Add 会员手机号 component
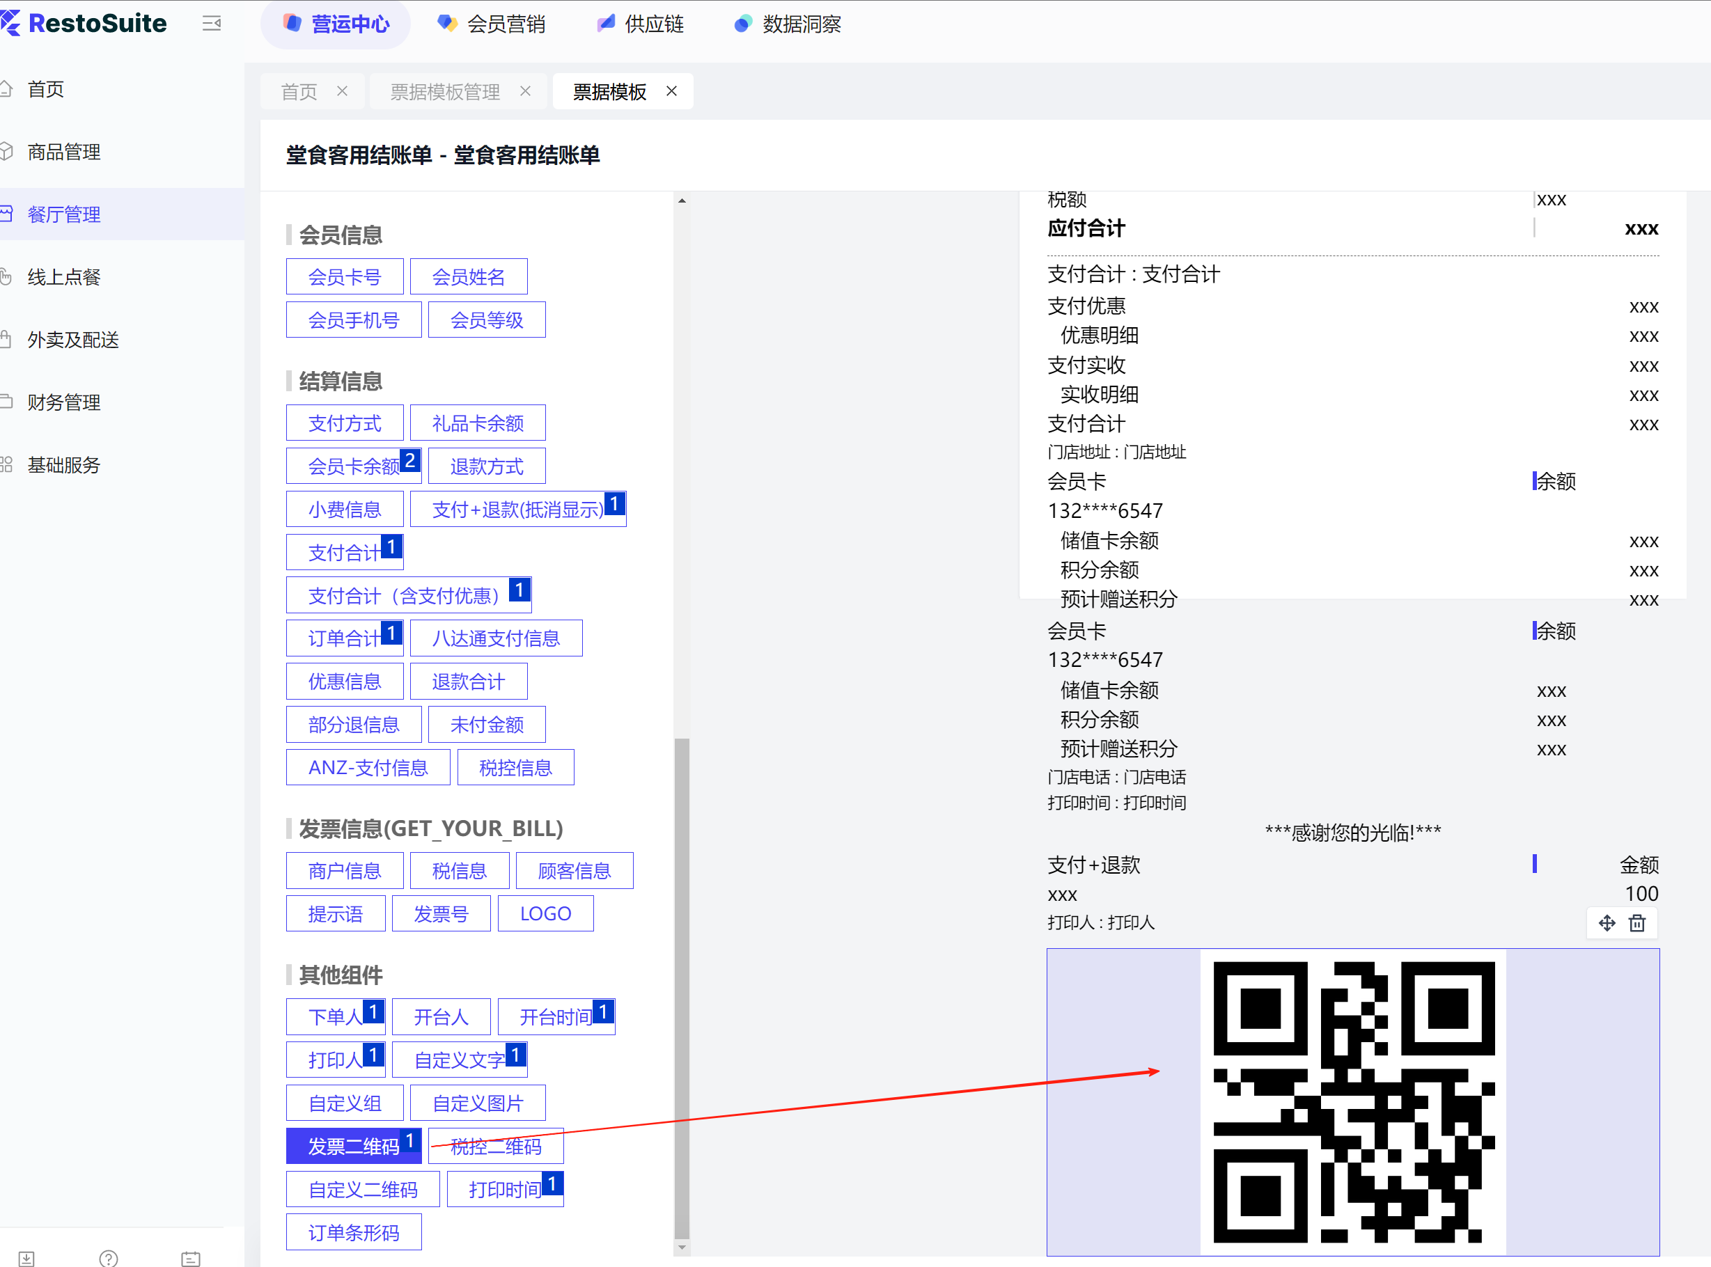The height and width of the screenshot is (1267, 1711). pyautogui.click(x=354, y=320)
